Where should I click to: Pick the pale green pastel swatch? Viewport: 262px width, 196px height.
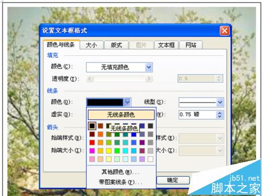[x=117, y=159]
